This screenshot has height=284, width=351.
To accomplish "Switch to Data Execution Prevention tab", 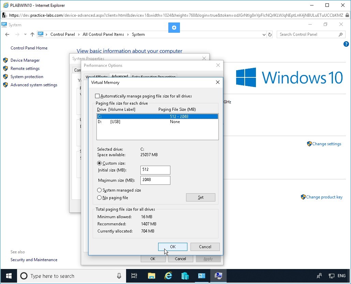I will 154,76.
